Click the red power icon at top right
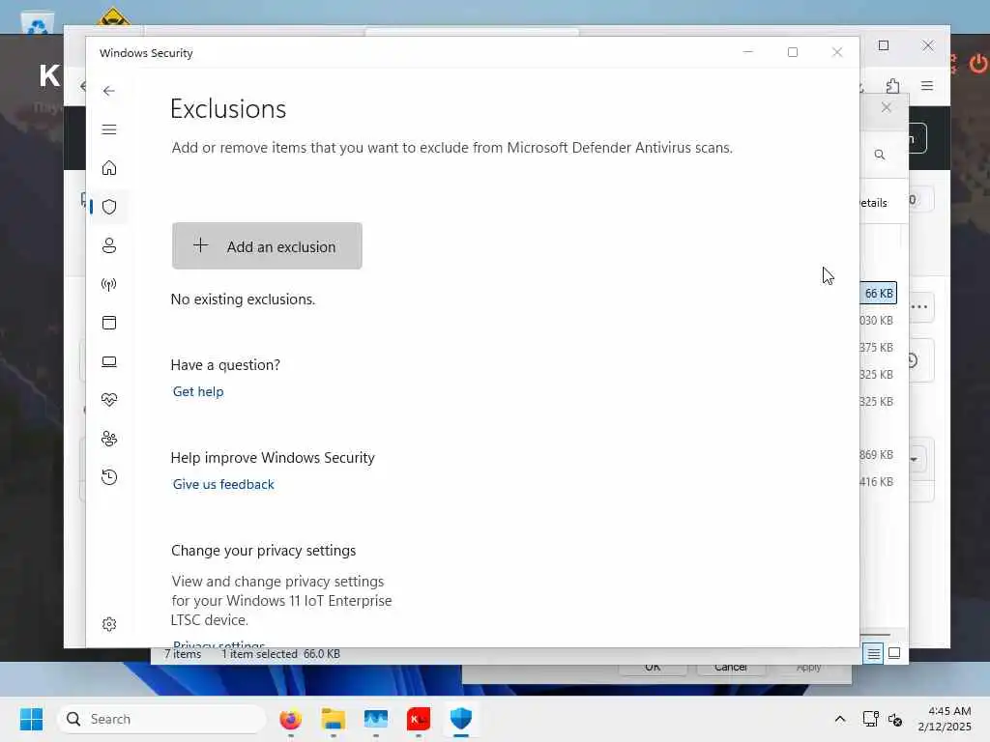 point(978,63)
